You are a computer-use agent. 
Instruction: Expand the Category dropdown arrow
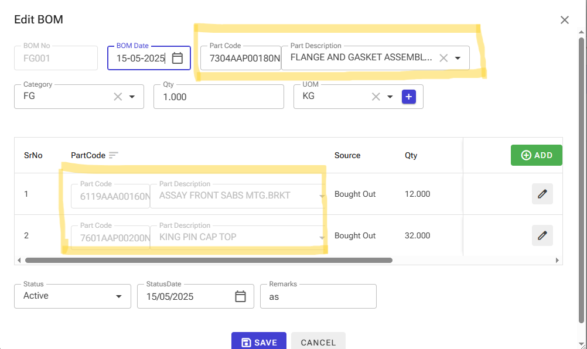tap(132, 97)
